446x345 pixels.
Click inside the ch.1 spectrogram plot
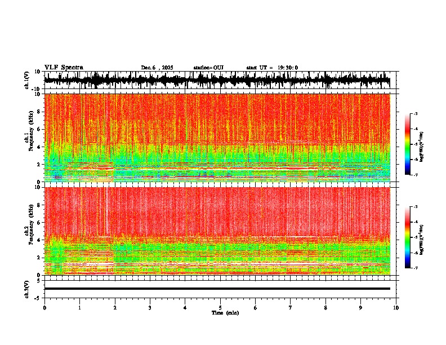(x=217, y=138)
